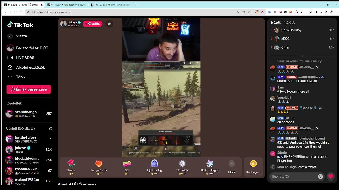The width and height of the screenshot is (339, 190).
Task: Open Fedezd fel az ÉLŐT
Action: (28, 48)
